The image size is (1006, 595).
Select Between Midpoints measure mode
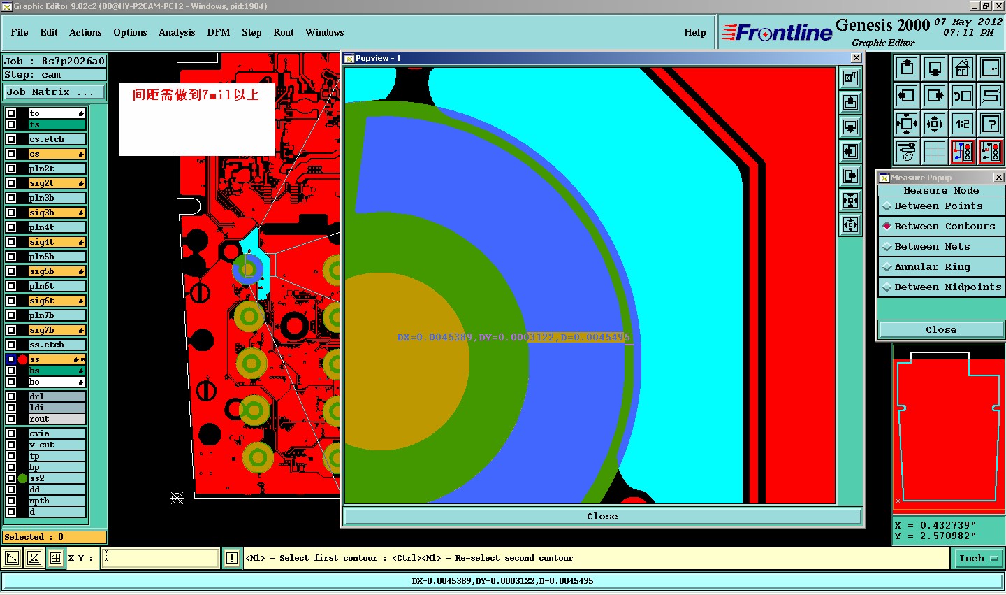(941, 287)
